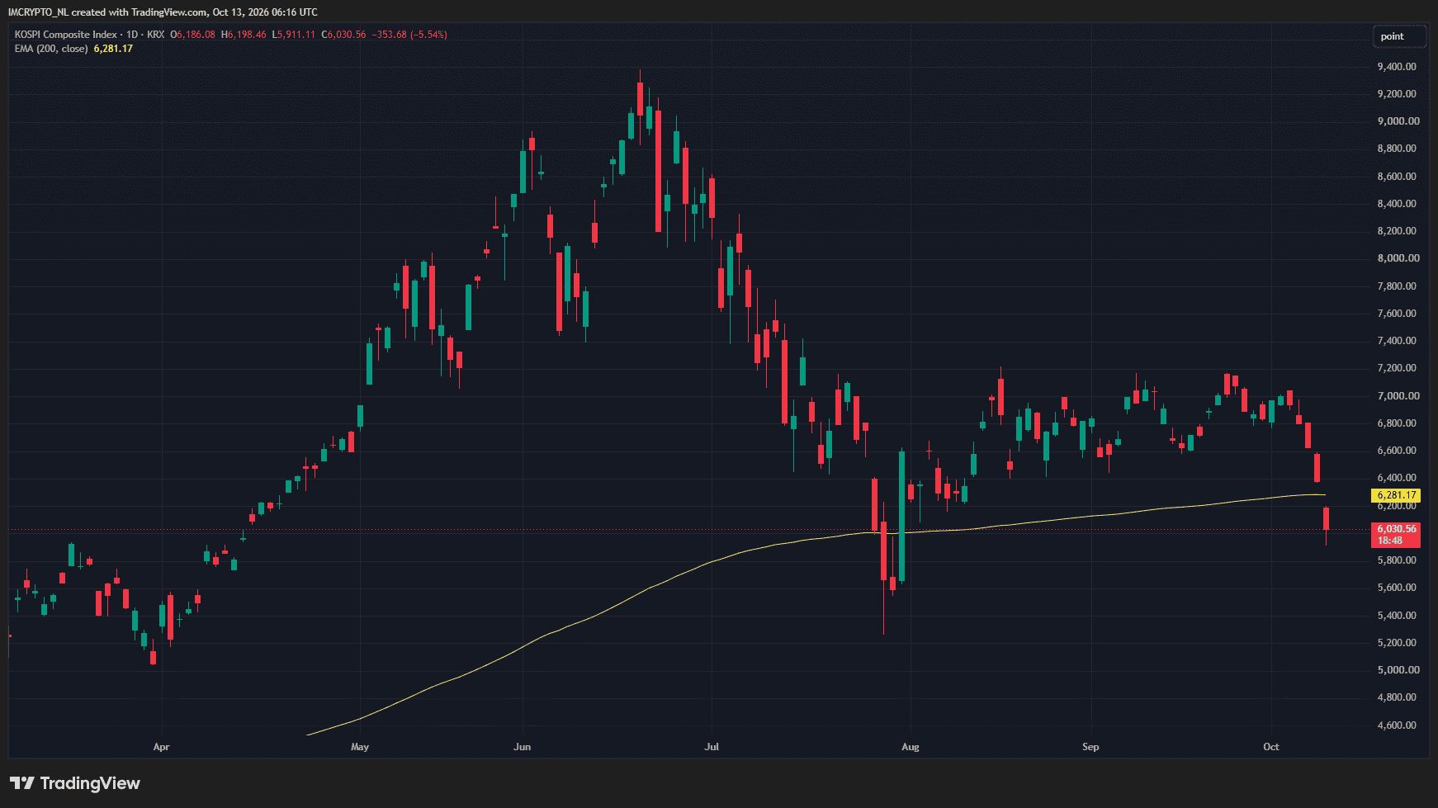Click the 7,000.00 price axis label
Screen dimensions: 1438x808
[x=1398, y=396]
